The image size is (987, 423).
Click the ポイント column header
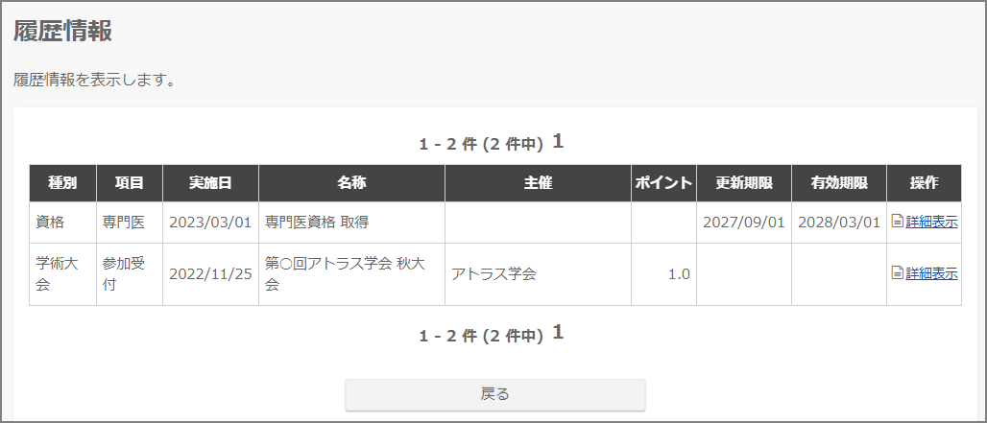(663, 183)
